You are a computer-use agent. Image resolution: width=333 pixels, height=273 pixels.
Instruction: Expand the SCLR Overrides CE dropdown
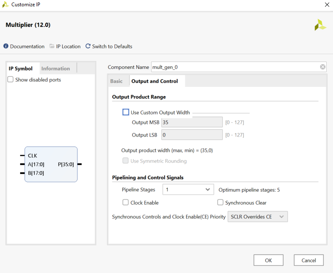[258, 217]
